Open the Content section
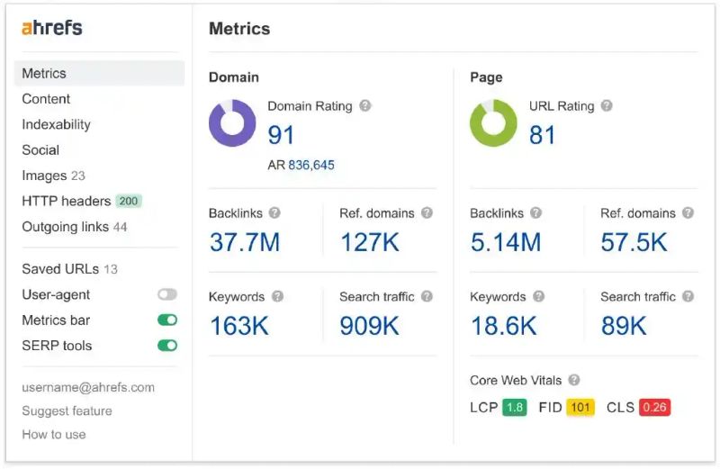 click(x=46, y=99)
